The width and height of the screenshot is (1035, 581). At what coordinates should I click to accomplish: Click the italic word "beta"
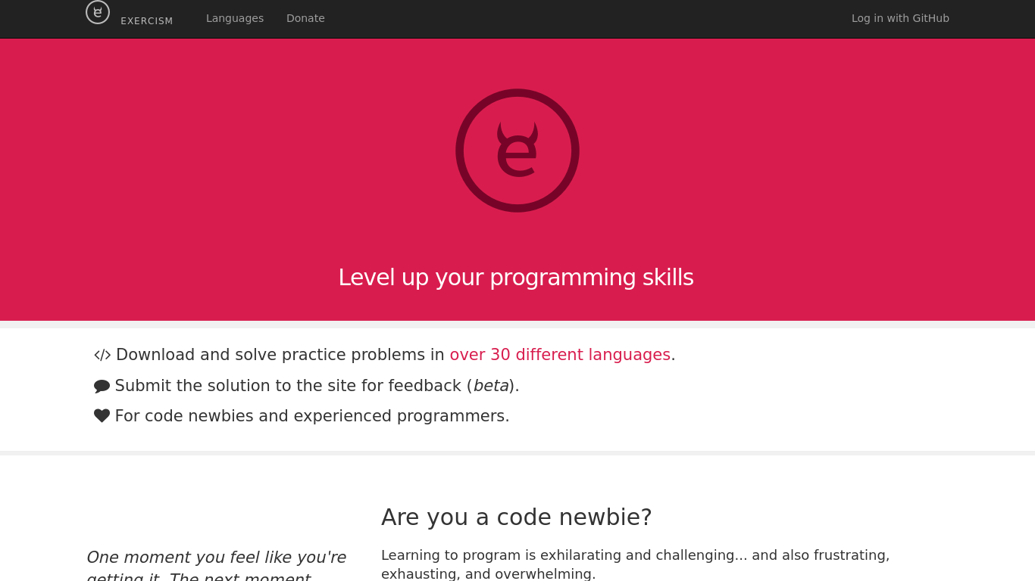point(491,386)
